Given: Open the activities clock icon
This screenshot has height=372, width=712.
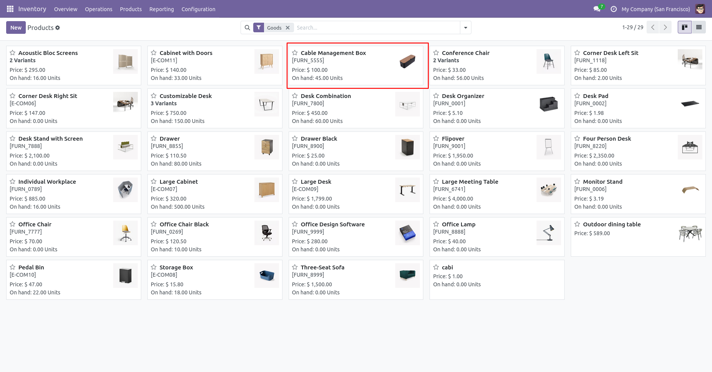Looking at the screenshot, I should [614, 9].
